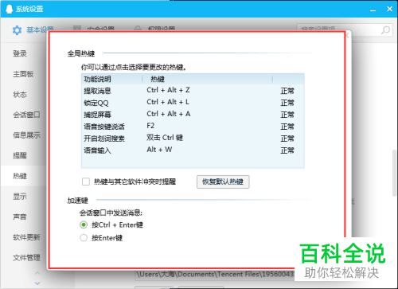398x289 pixels.
Task: Select 显示 in the sidebar
Action: [20, 196]
